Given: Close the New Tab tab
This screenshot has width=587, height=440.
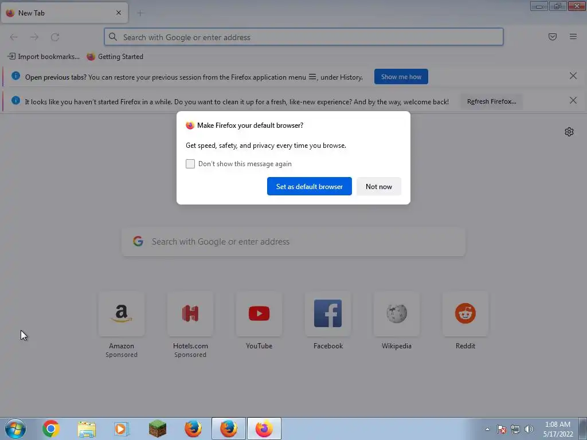Looking at the screenshot, I should (119, 13).
